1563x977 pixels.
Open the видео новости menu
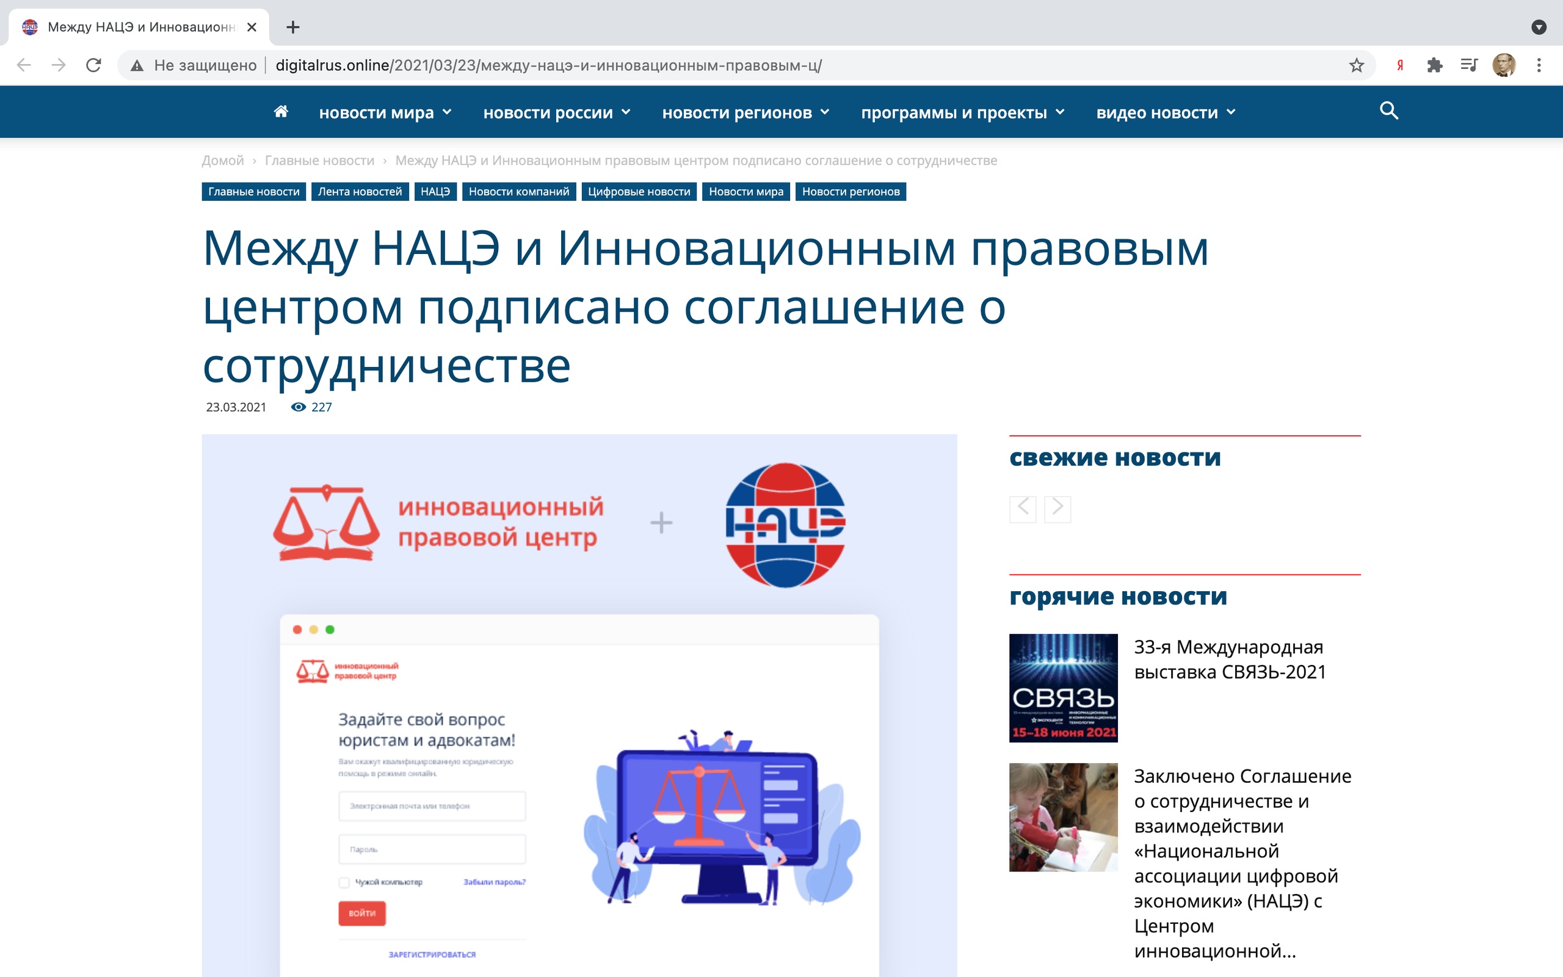[1166, 112]
